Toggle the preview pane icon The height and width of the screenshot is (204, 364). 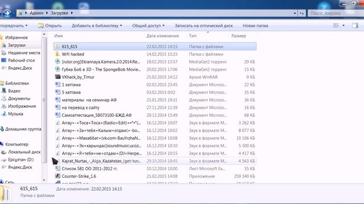tap(355, 25)
